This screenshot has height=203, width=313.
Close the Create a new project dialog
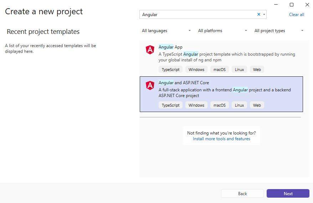307,5
